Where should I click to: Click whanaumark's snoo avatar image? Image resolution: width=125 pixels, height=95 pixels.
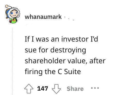pyautogui.click(x=13, y=14)
